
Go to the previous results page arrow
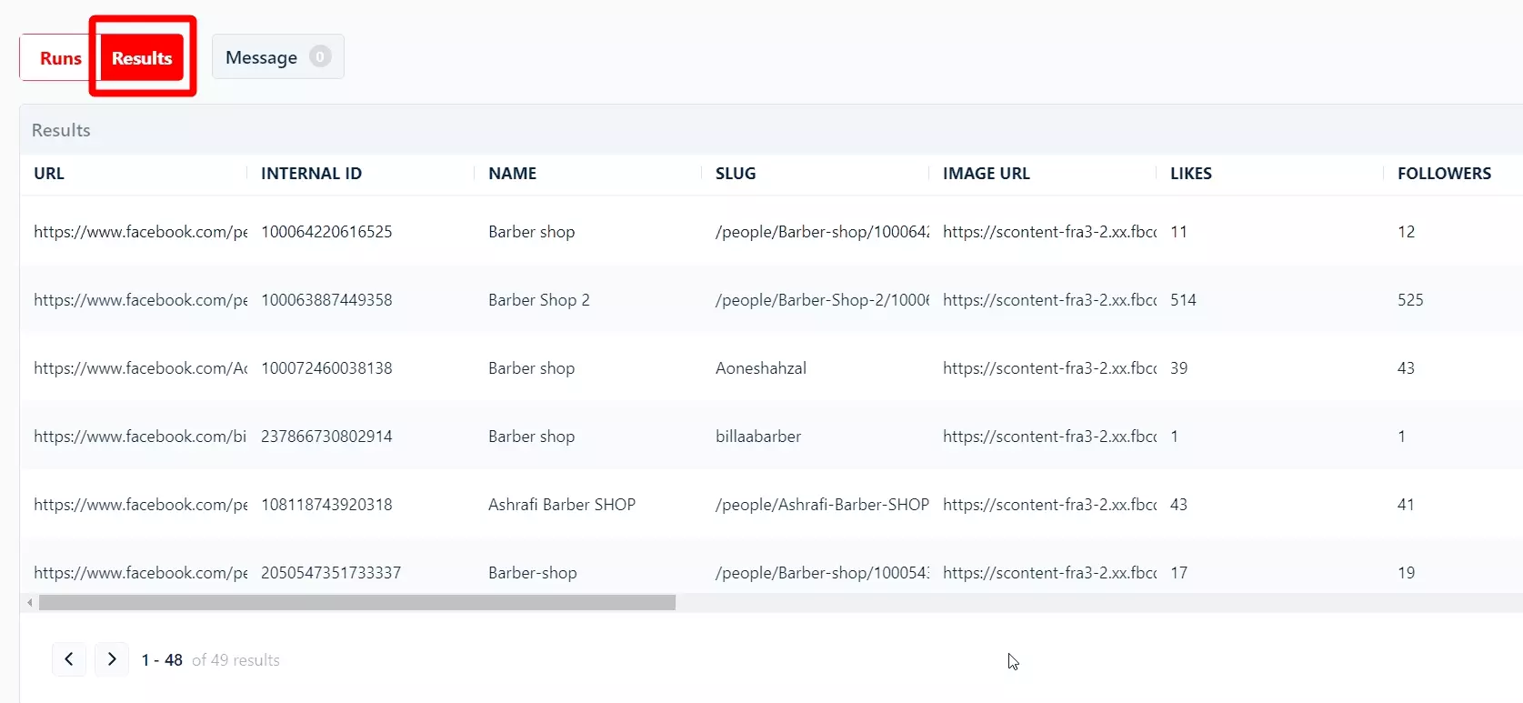coord(69,659)
